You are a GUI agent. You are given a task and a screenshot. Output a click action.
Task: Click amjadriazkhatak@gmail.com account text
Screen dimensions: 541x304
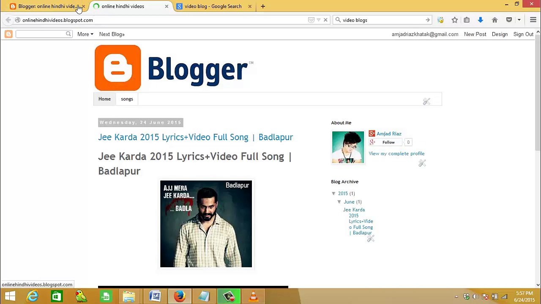pos(425,34)
